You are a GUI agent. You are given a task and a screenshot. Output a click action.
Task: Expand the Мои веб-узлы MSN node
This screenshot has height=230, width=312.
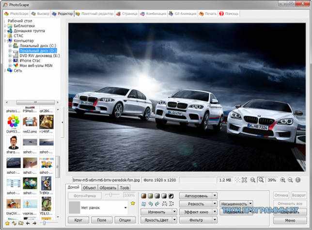coord(10,66)
